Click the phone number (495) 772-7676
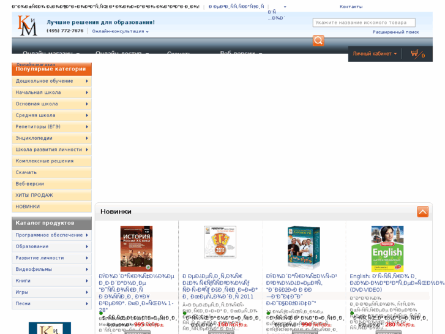Image resolution: width=445 pixels, height=334 pixels. [x=65, y=31]
